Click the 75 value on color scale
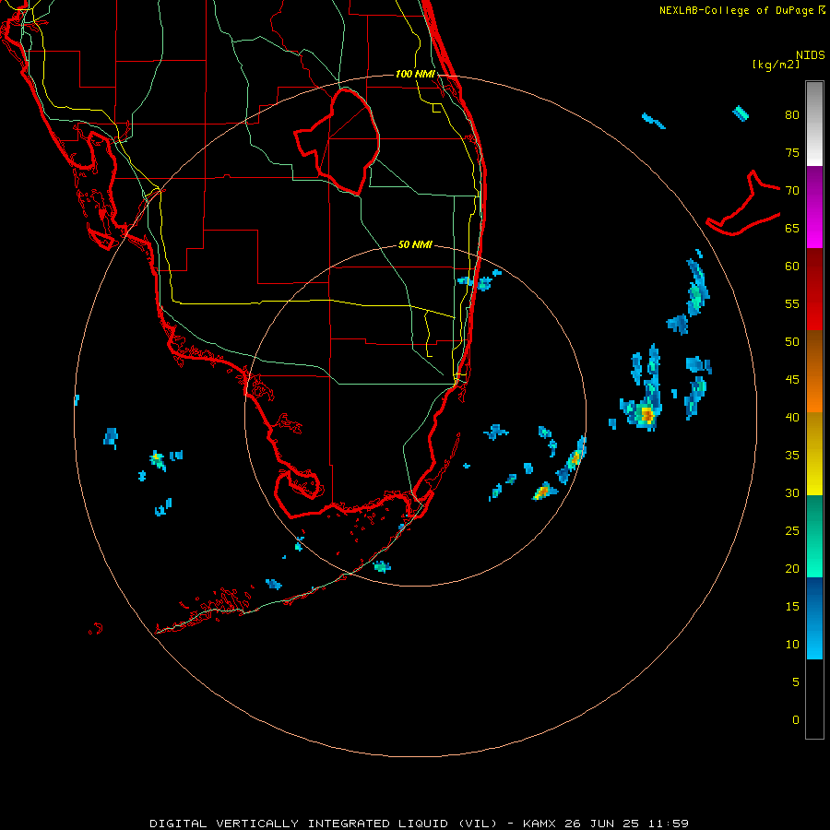830x830 pixels. tap(792, 152)
